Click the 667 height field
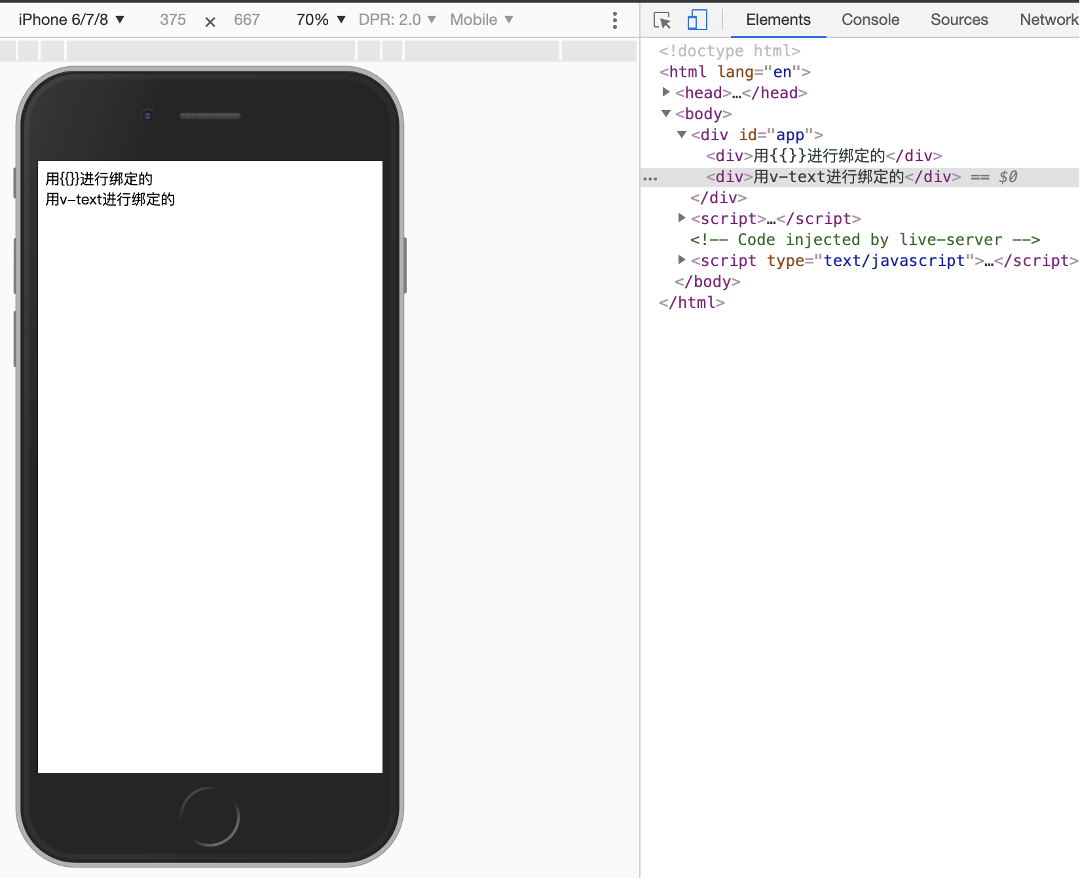 pyautogui.click(x=247, y=20)
